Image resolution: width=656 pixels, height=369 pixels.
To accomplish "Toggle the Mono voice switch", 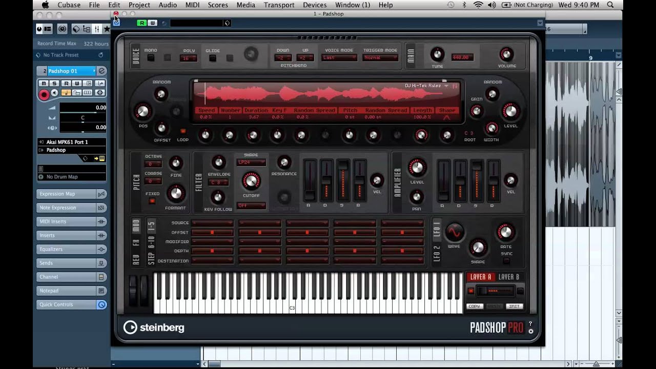I will coord(151,57).
